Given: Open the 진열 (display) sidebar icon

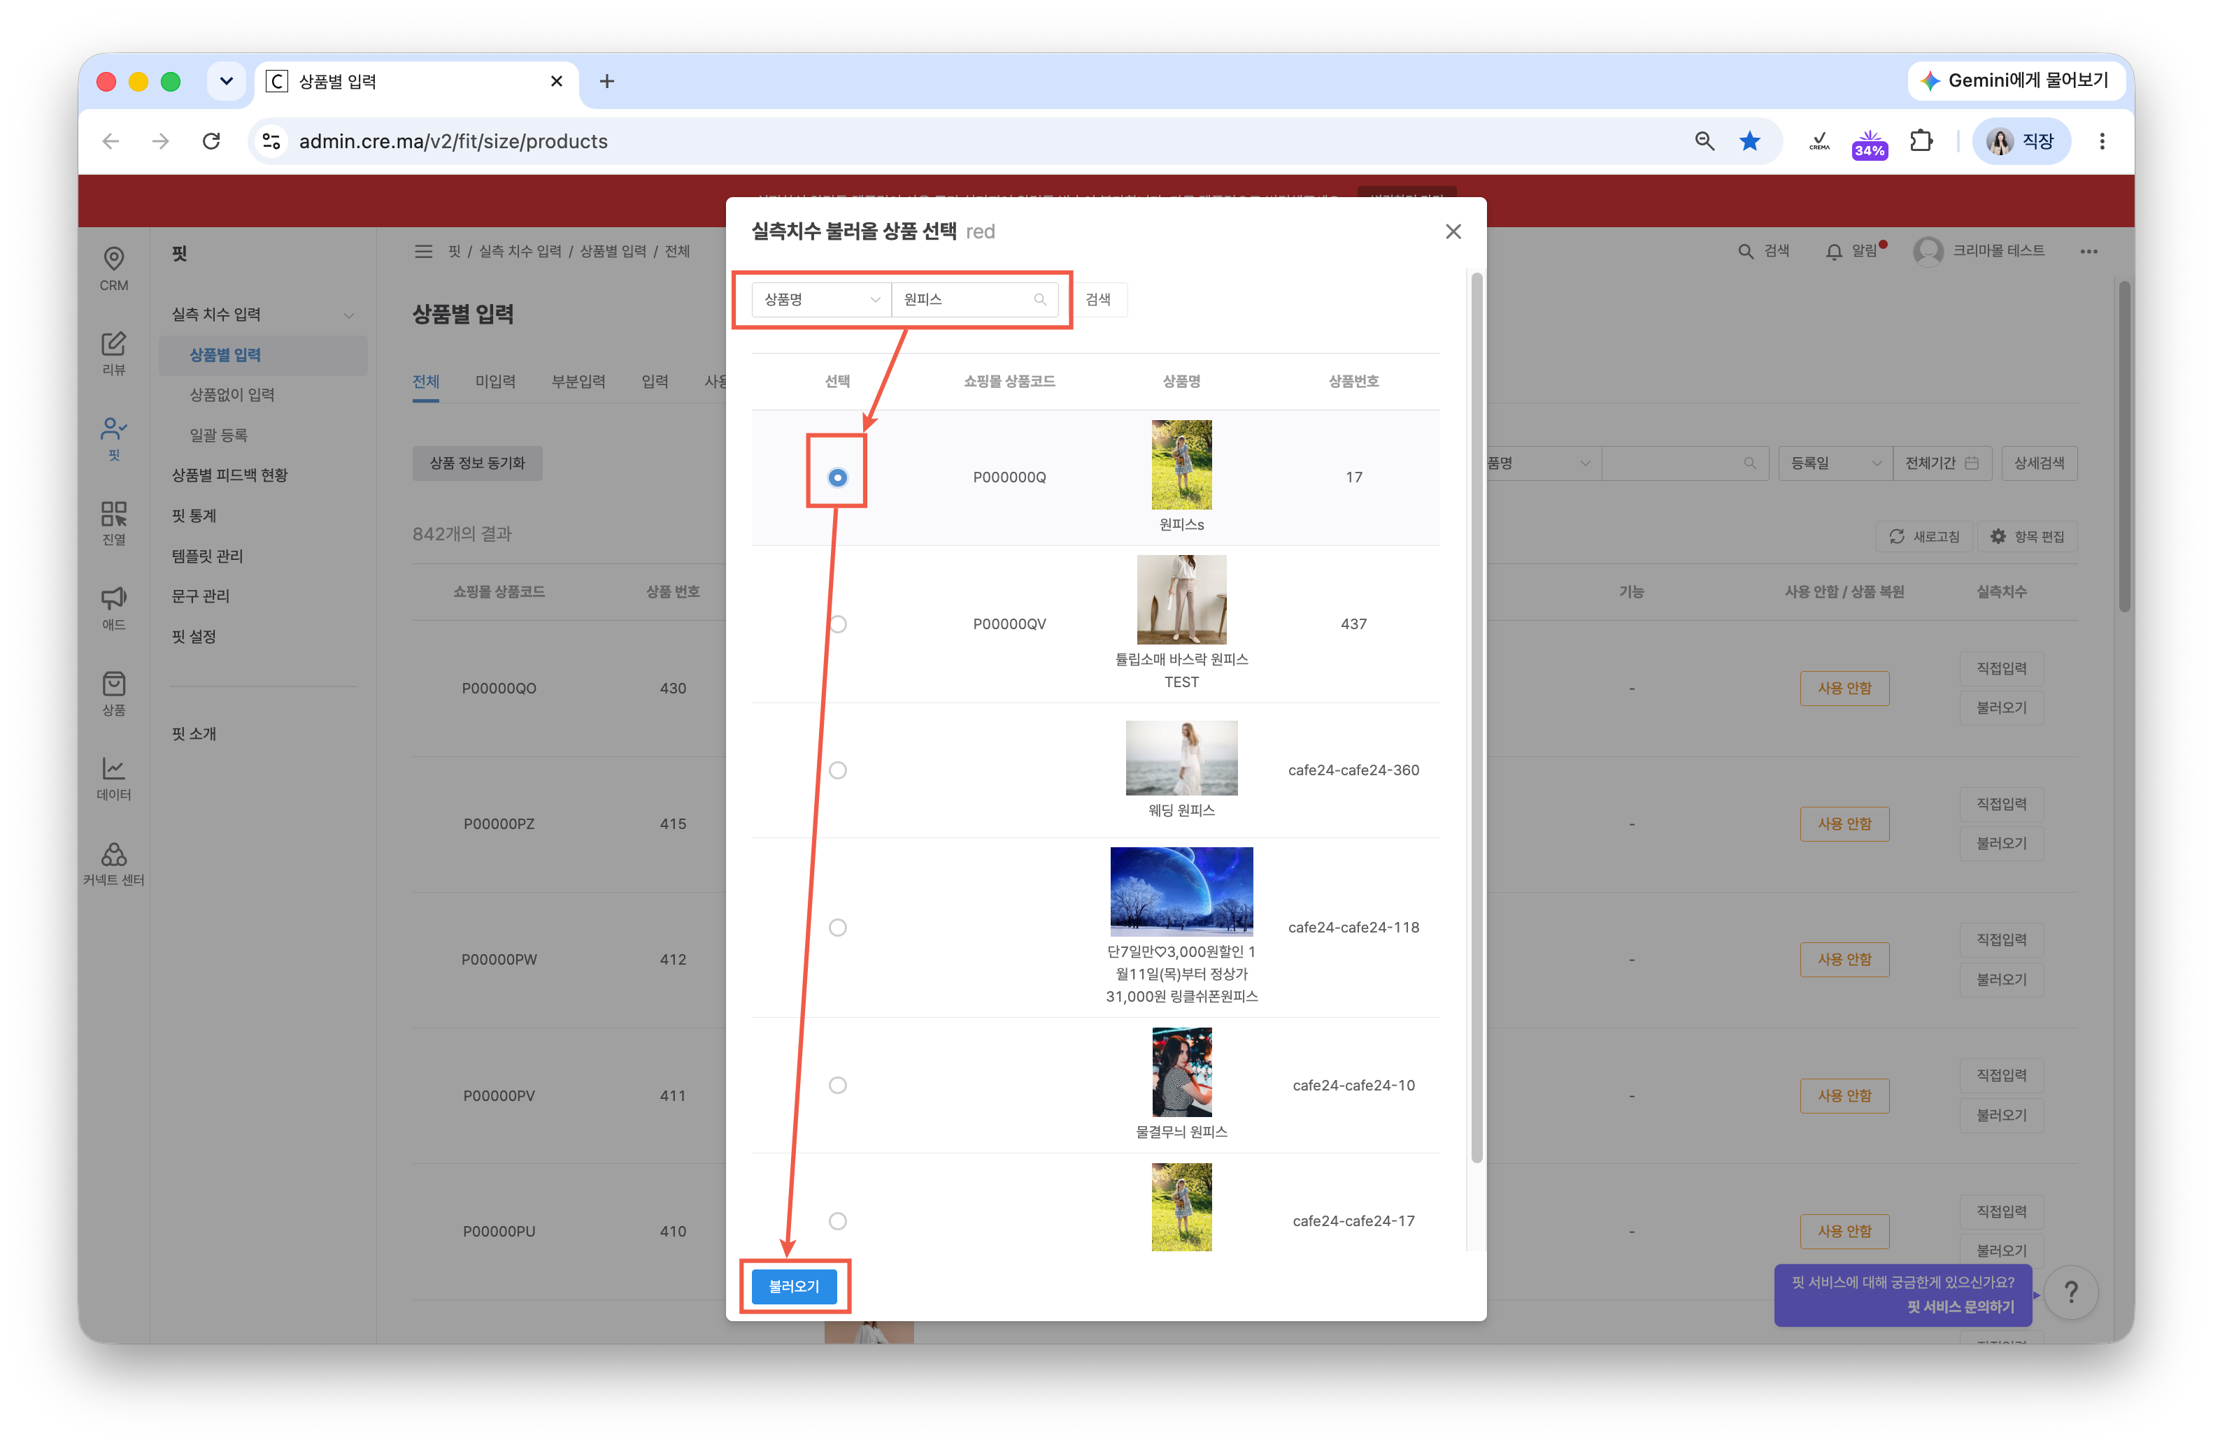Looking at the screenshot, I should 113,523.
